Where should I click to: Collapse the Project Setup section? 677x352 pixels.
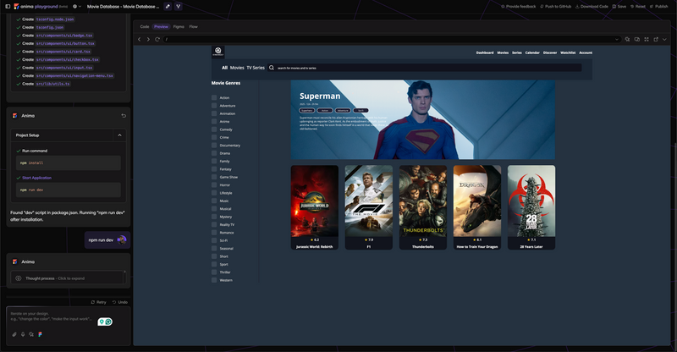(119, 135)
